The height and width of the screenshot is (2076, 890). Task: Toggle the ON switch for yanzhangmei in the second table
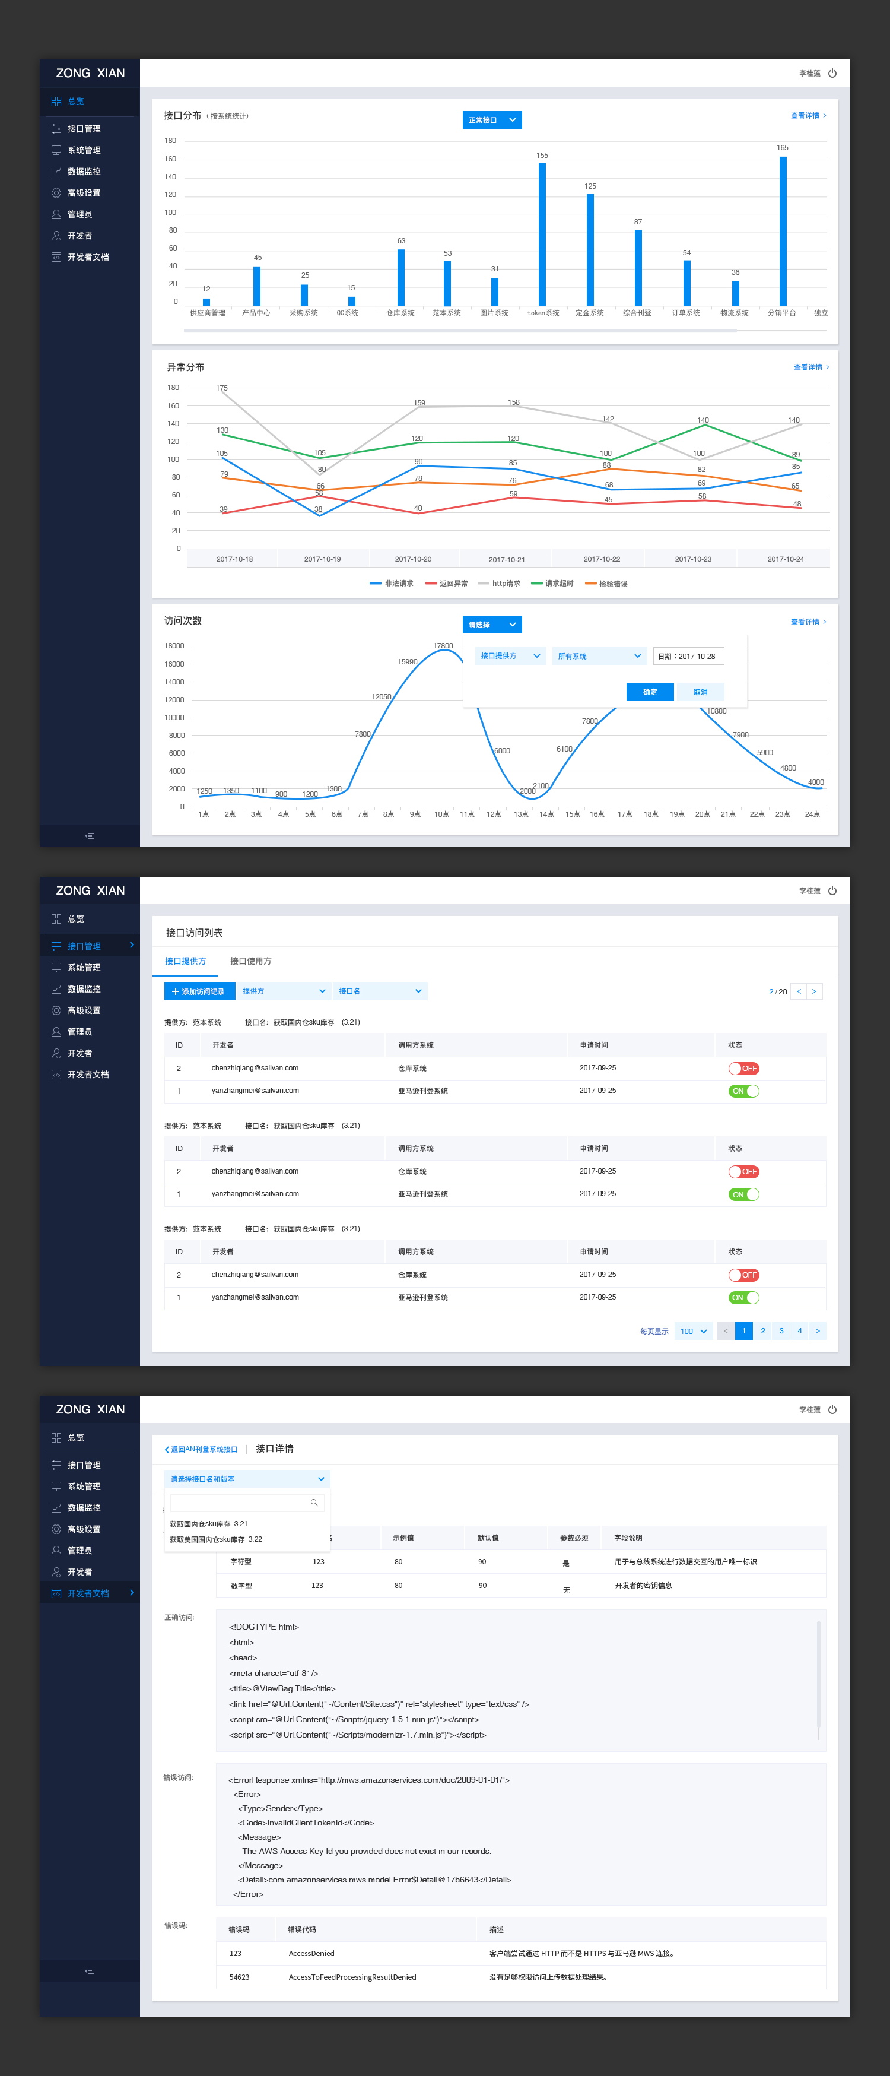pos(743,1194)
